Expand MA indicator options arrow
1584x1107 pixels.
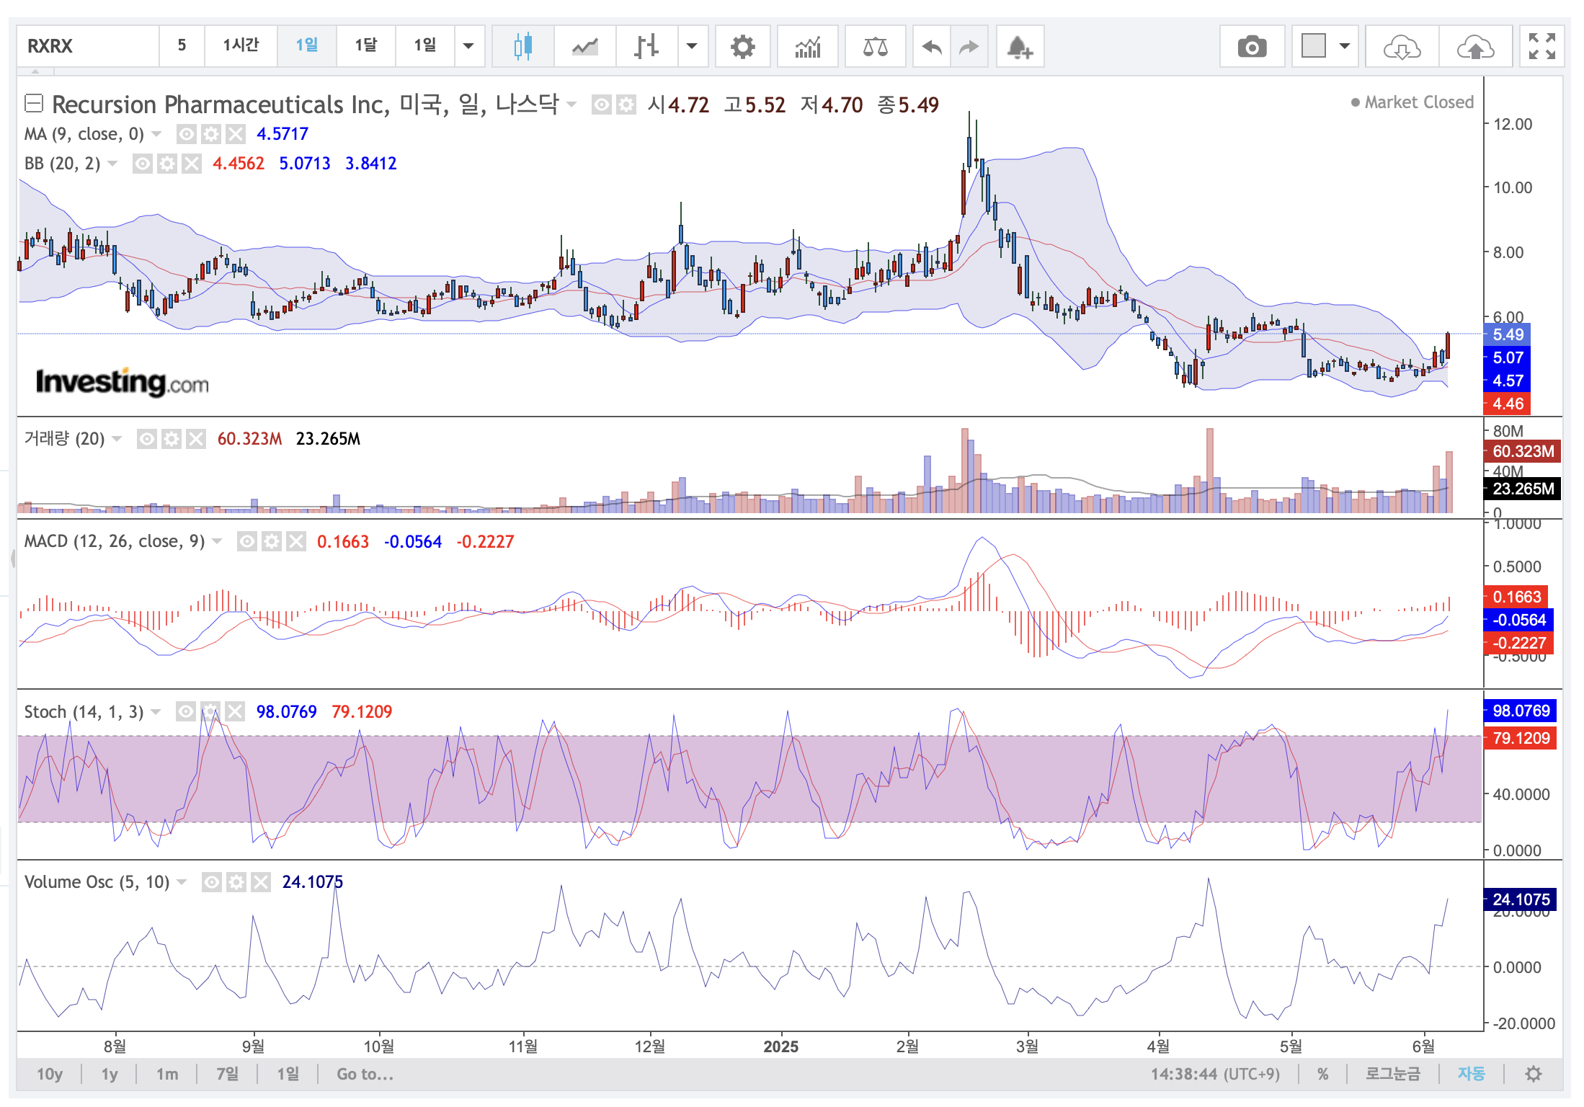(156, 134)
